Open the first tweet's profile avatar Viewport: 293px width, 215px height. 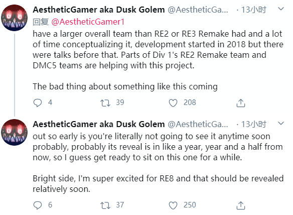pyautogui.click(x=14, y=18)
